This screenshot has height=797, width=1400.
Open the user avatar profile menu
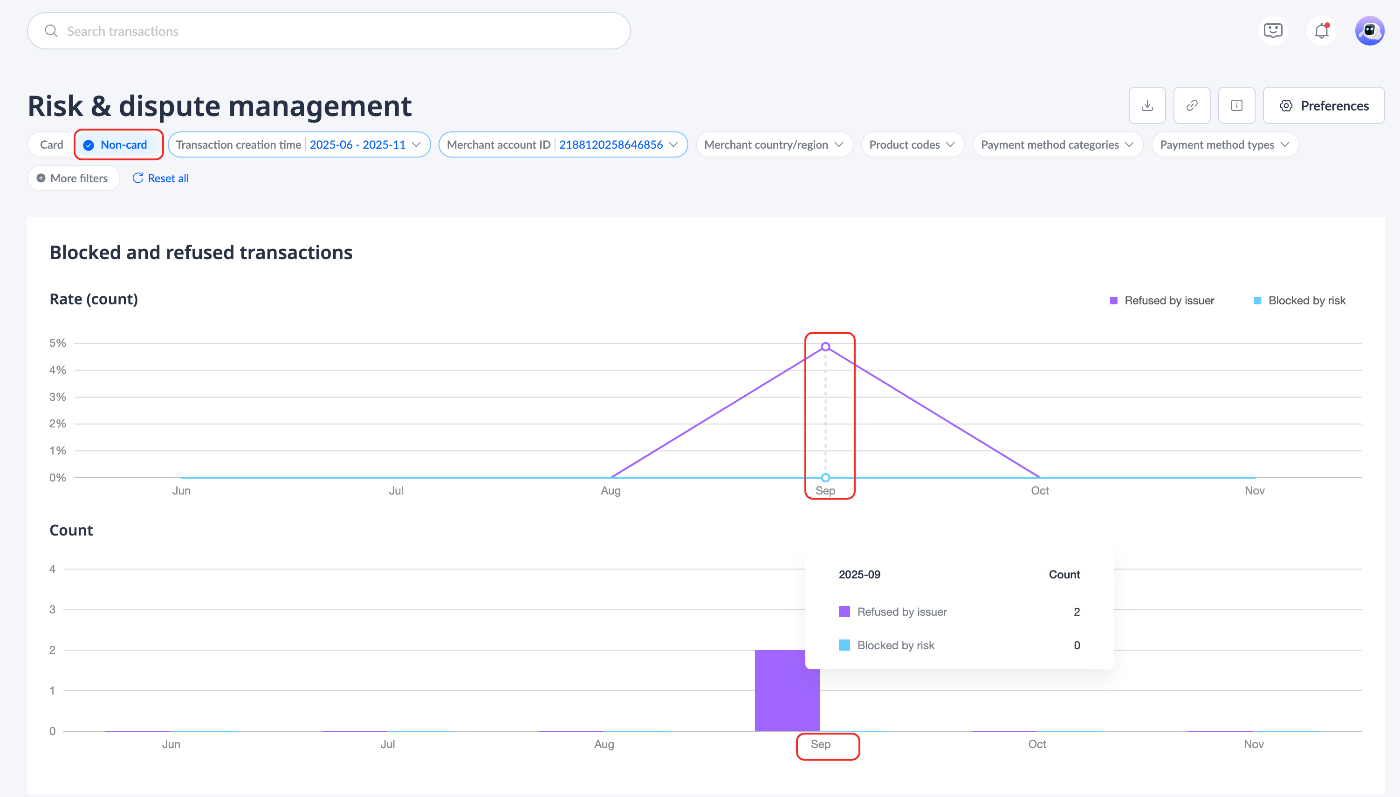coord(1369,31)
